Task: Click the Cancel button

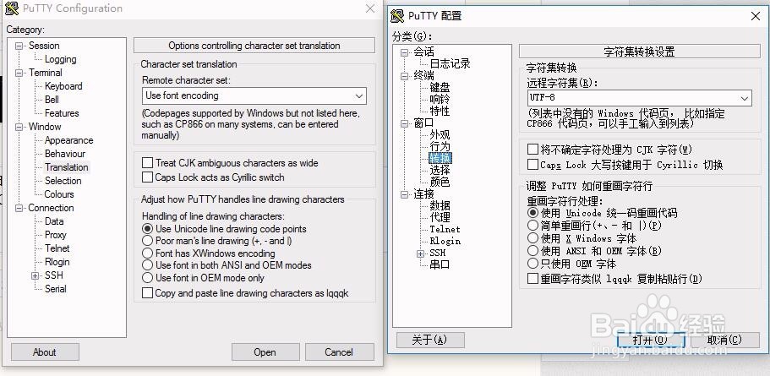Action: click(339, 352)
